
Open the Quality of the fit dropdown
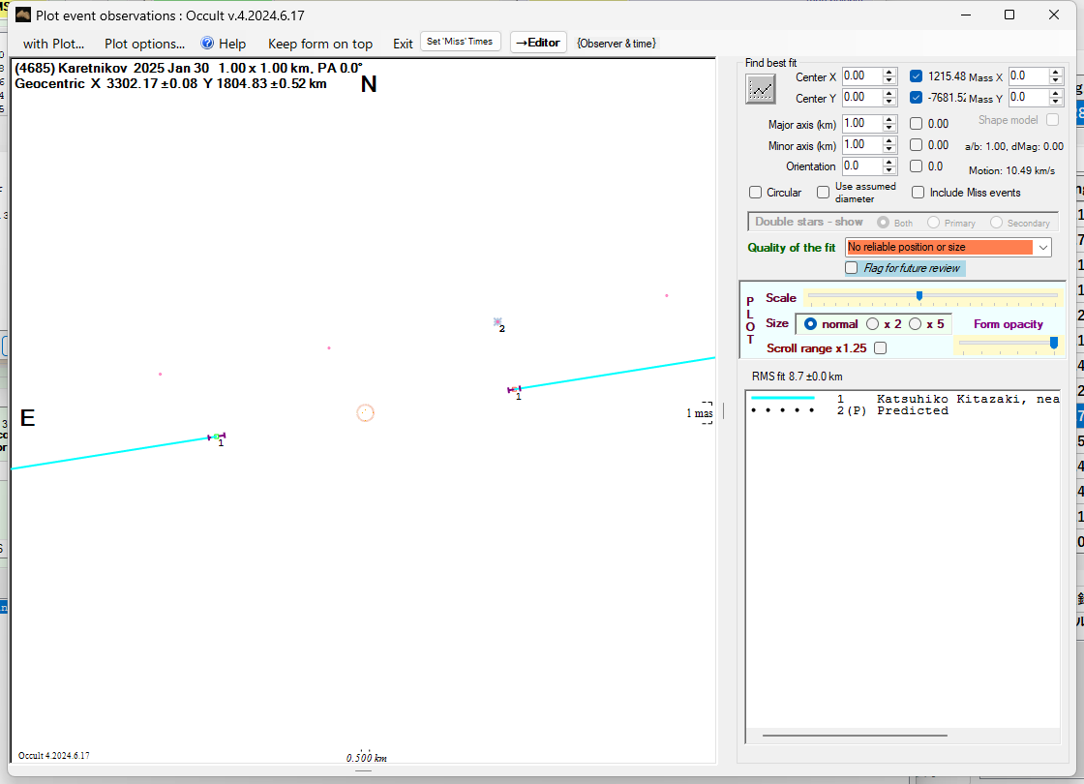point(1042,248)
